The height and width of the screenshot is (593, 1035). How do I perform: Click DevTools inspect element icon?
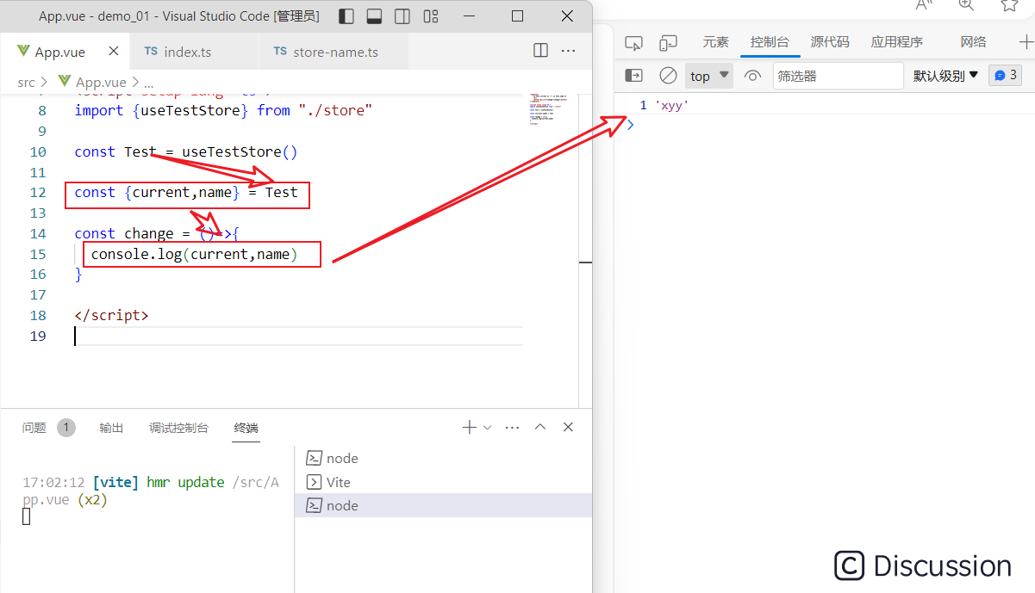pos(633,42)
